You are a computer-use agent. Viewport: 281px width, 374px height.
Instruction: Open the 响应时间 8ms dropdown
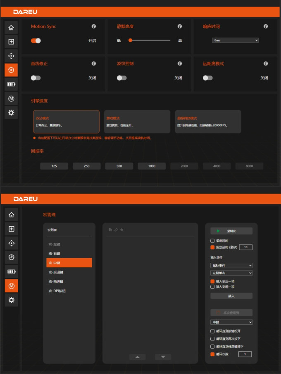coord(235,40)
